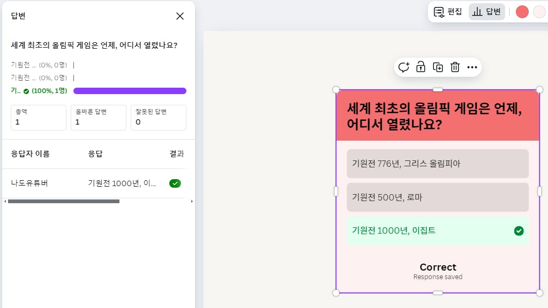Delete the quiz element with trash icon
This screenshot has height=308, width=548.
[x=455, y=67]
